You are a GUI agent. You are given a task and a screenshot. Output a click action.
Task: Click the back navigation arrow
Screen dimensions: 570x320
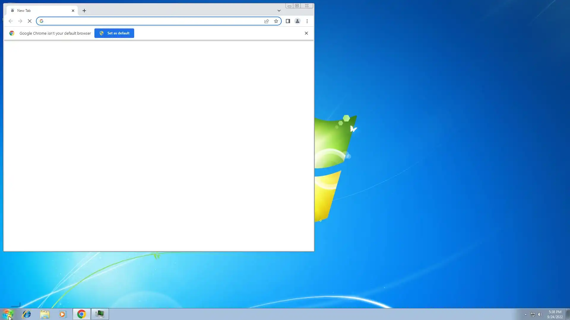coord(11,21)
